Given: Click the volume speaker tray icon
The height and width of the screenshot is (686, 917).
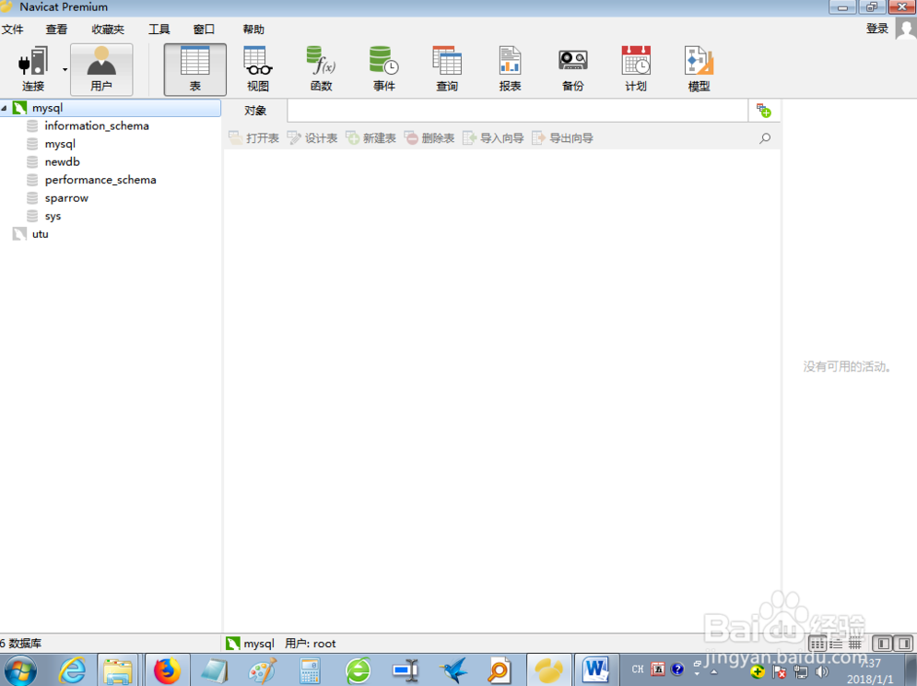Looking at the screenshot, I should (822, 672).
